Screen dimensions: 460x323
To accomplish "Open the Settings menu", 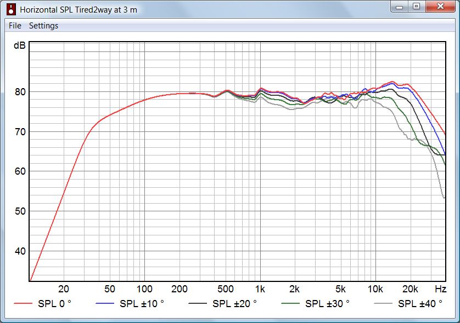I will tap(43, 26).
